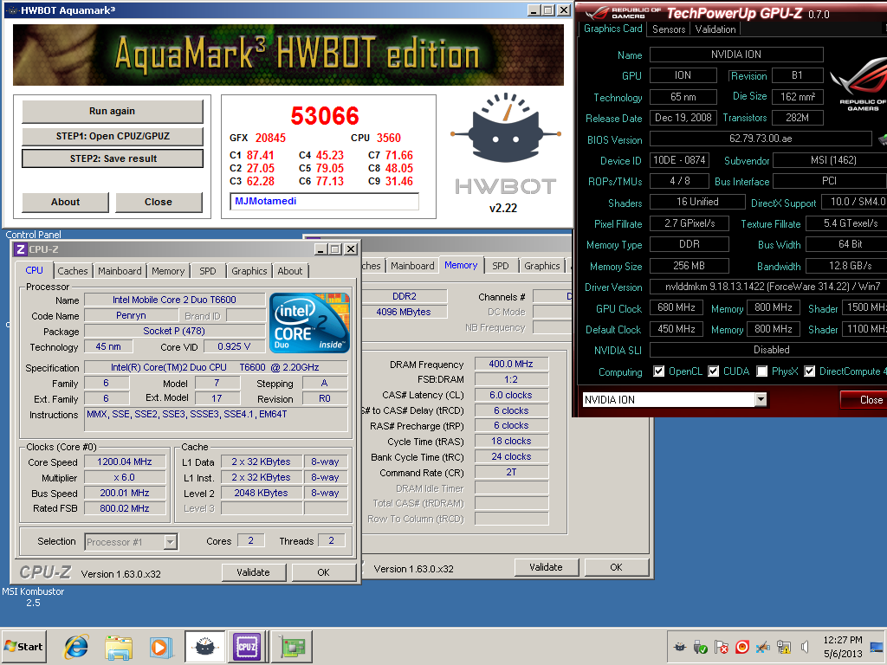The height and width of the screenshot is (665, 887).
Task: Open the Memory tab in front CPU-Z
Action: pos(168,271)
